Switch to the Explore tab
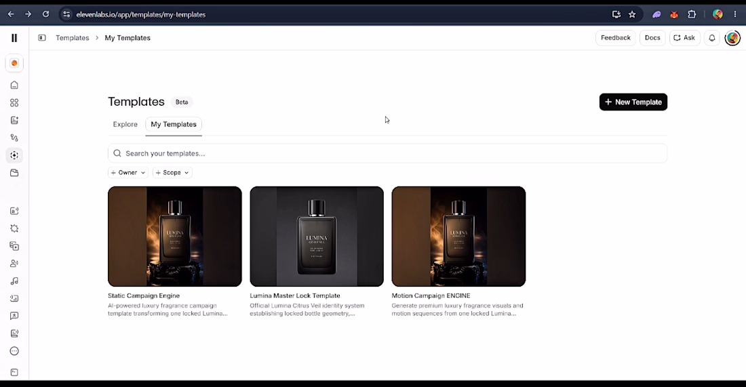Viewport: 746px width, 387px height. point(125,124)
